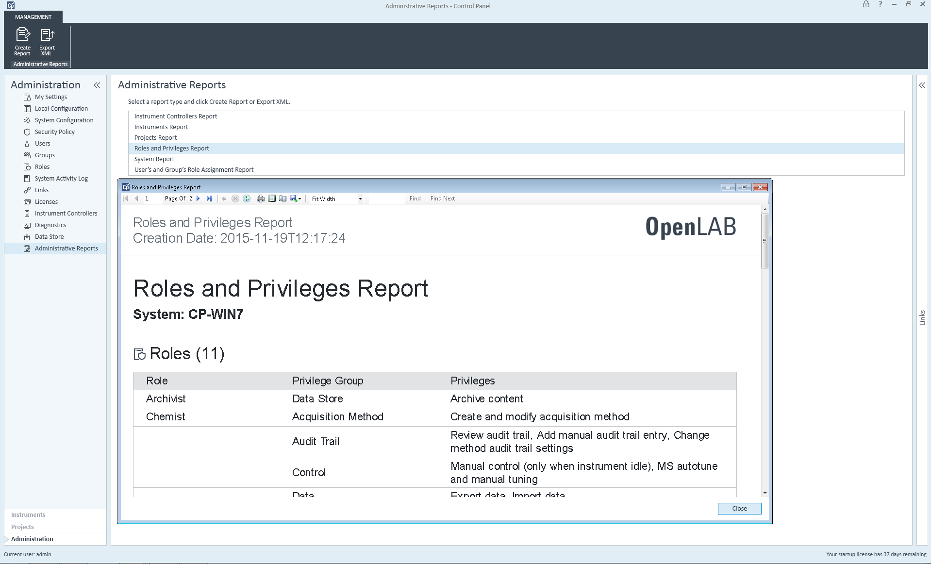Select System Activity Log in Administration tree

click(x=61, y=179)
